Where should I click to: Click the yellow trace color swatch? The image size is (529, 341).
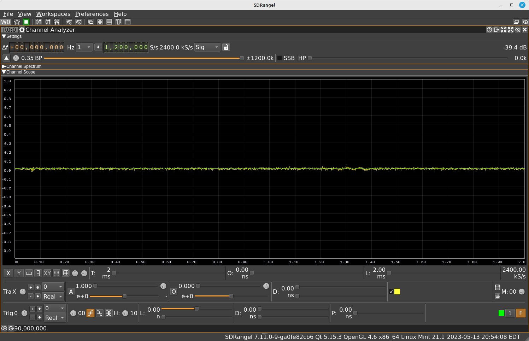397,292
